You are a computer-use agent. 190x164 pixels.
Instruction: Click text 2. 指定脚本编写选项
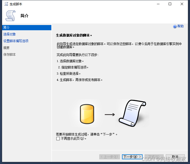(73, 67)
